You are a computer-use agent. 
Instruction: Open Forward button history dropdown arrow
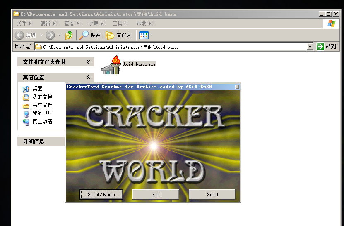coord(60,35)
